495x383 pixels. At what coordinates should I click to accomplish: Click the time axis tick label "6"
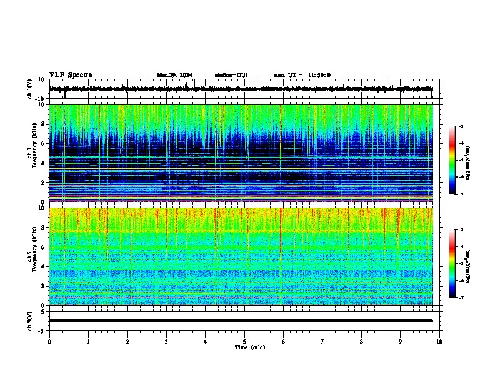pos(284,342)
